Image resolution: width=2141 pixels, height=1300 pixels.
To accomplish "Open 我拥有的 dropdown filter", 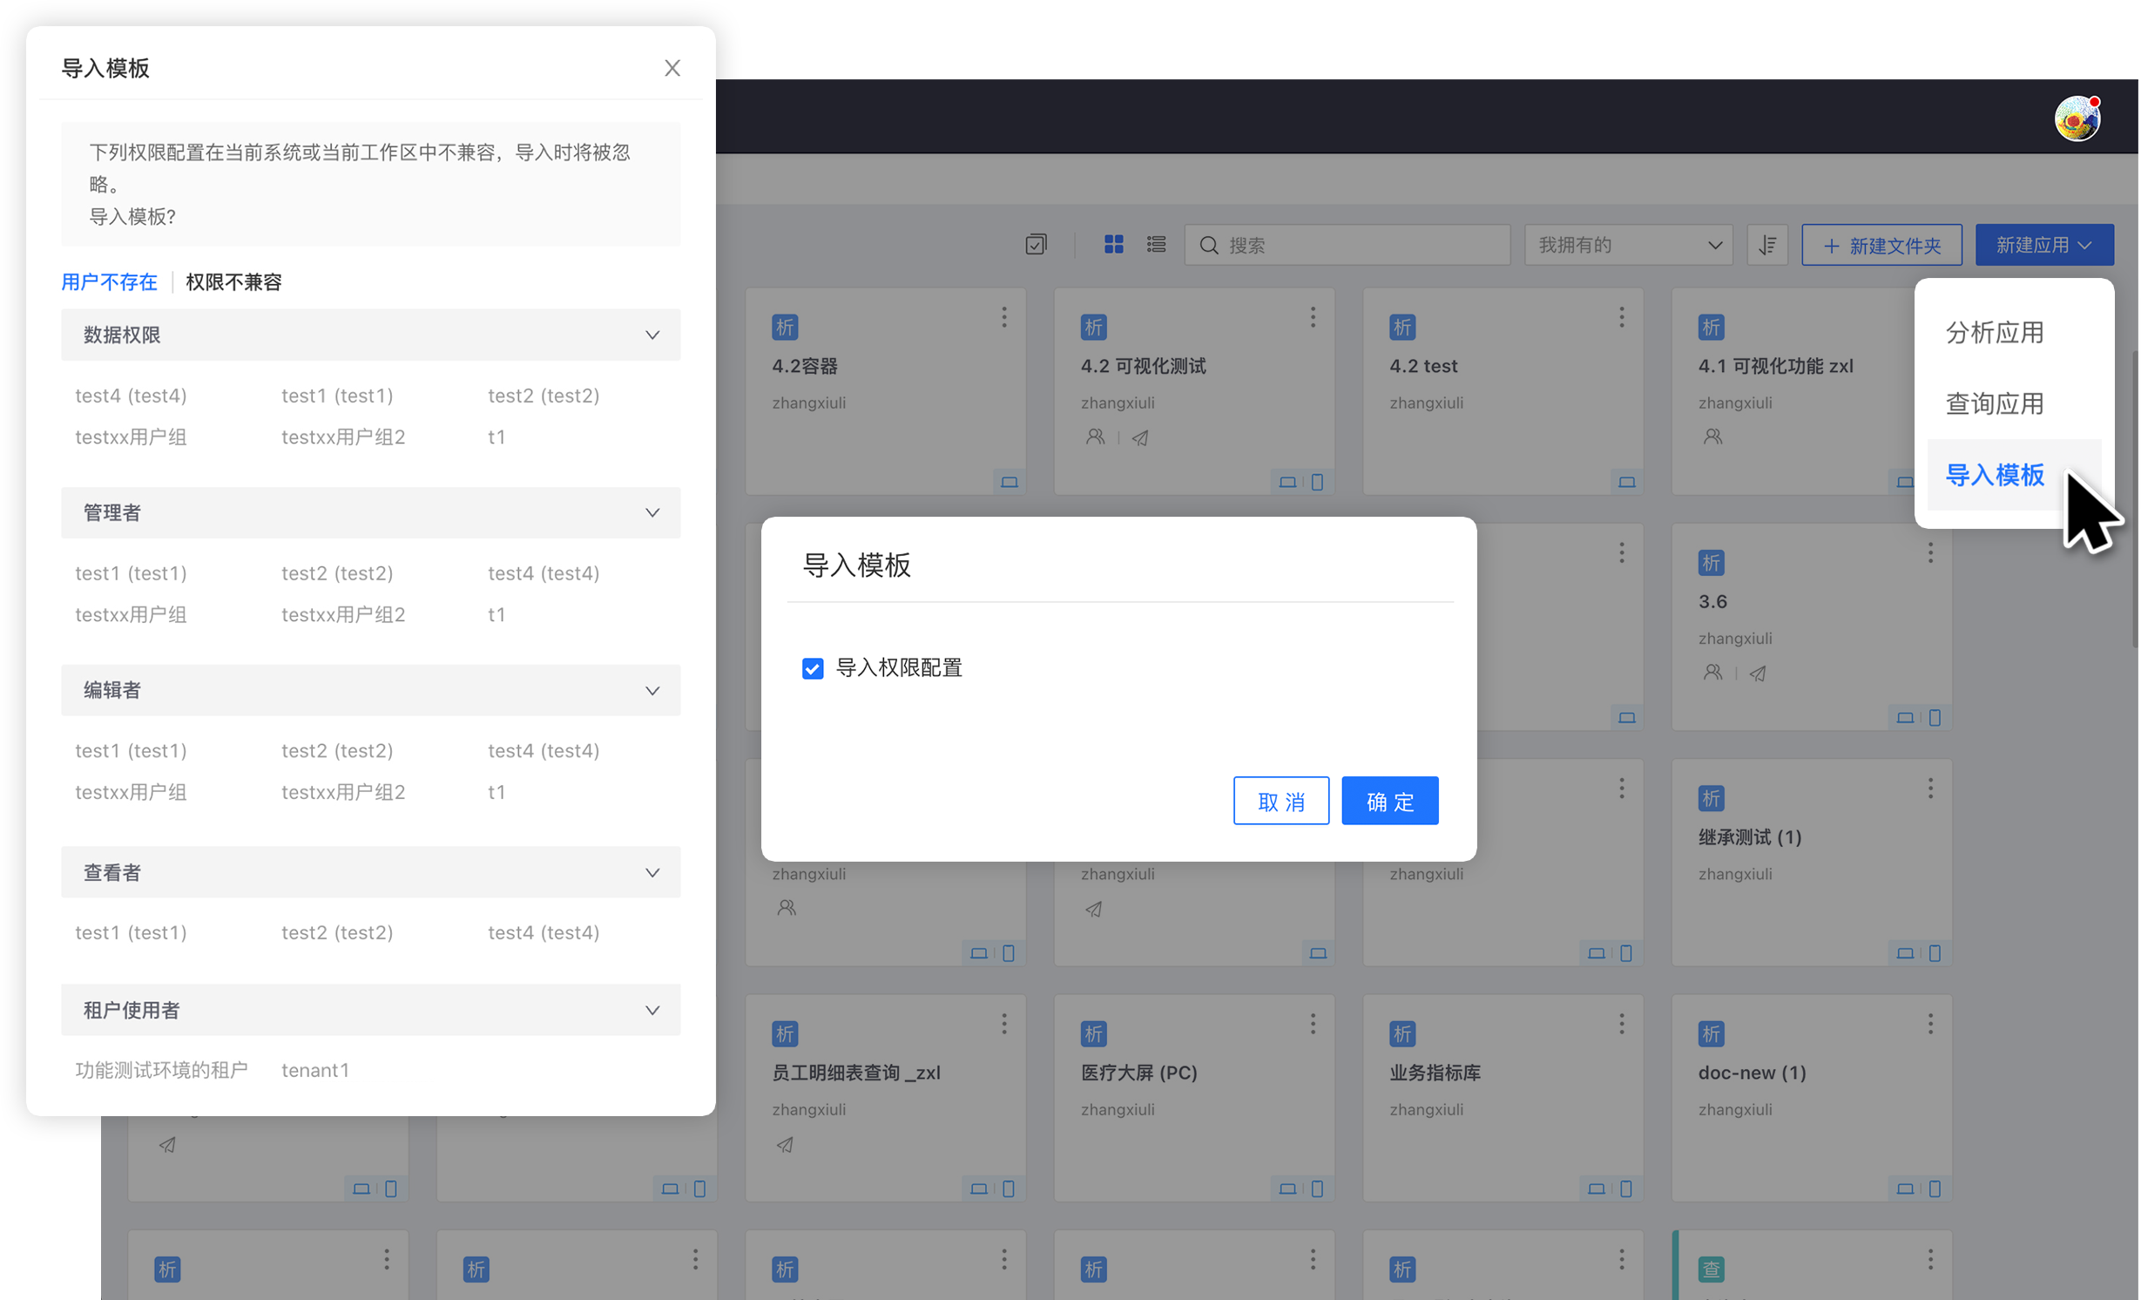I will pos(1629,245).
